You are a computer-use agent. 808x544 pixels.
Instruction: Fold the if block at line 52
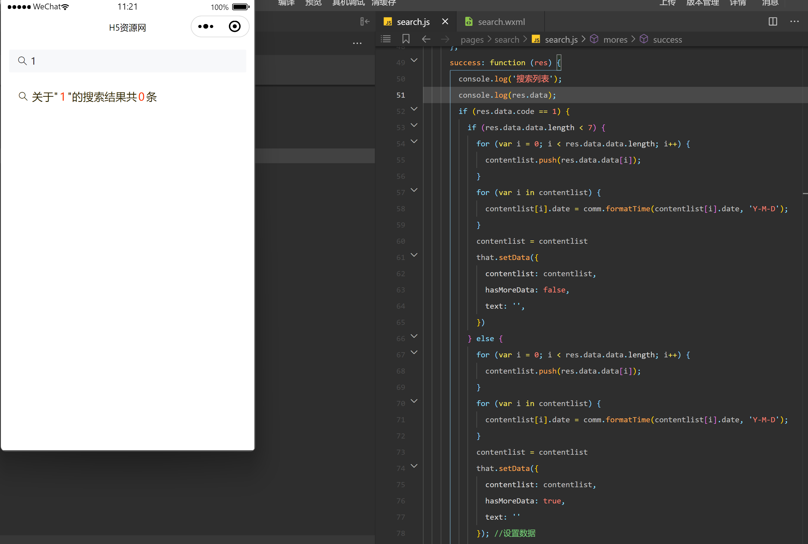(414, 109)
